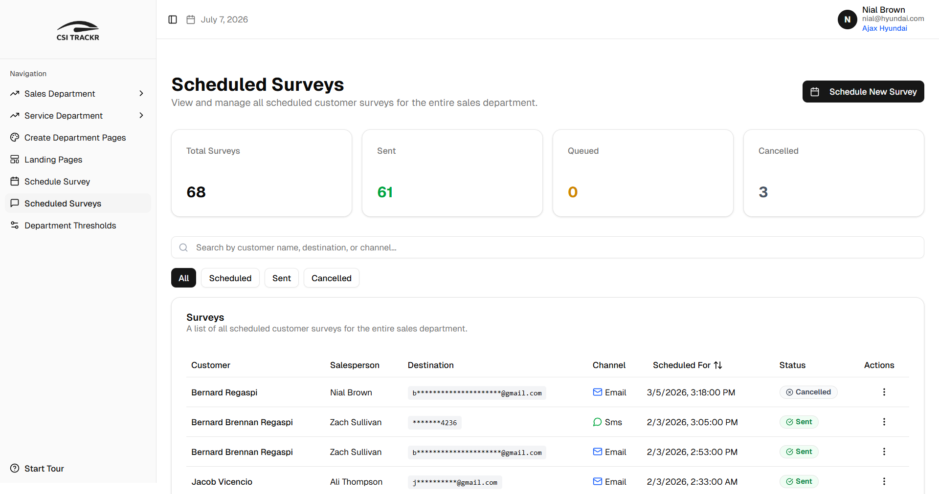Click salesperson Ali Thompson
Viewport: 939px width, 494px height.
[x=356, y=482]
